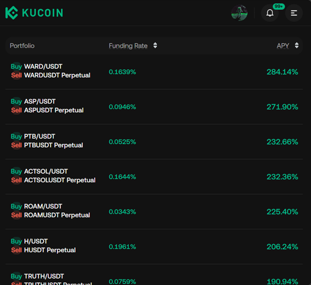Click Buy tag in TRUTH row
The image size is (311, 285).
tap(16, 276)
